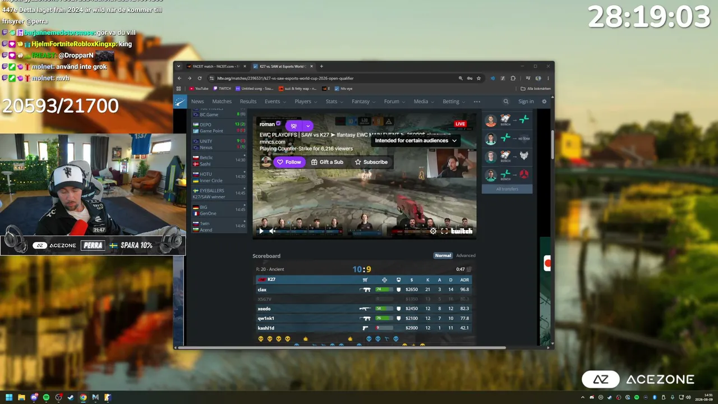The image size is (718, 404).
Task: Open the purple dropdown arrow beside roman
Action: point(308,126)
